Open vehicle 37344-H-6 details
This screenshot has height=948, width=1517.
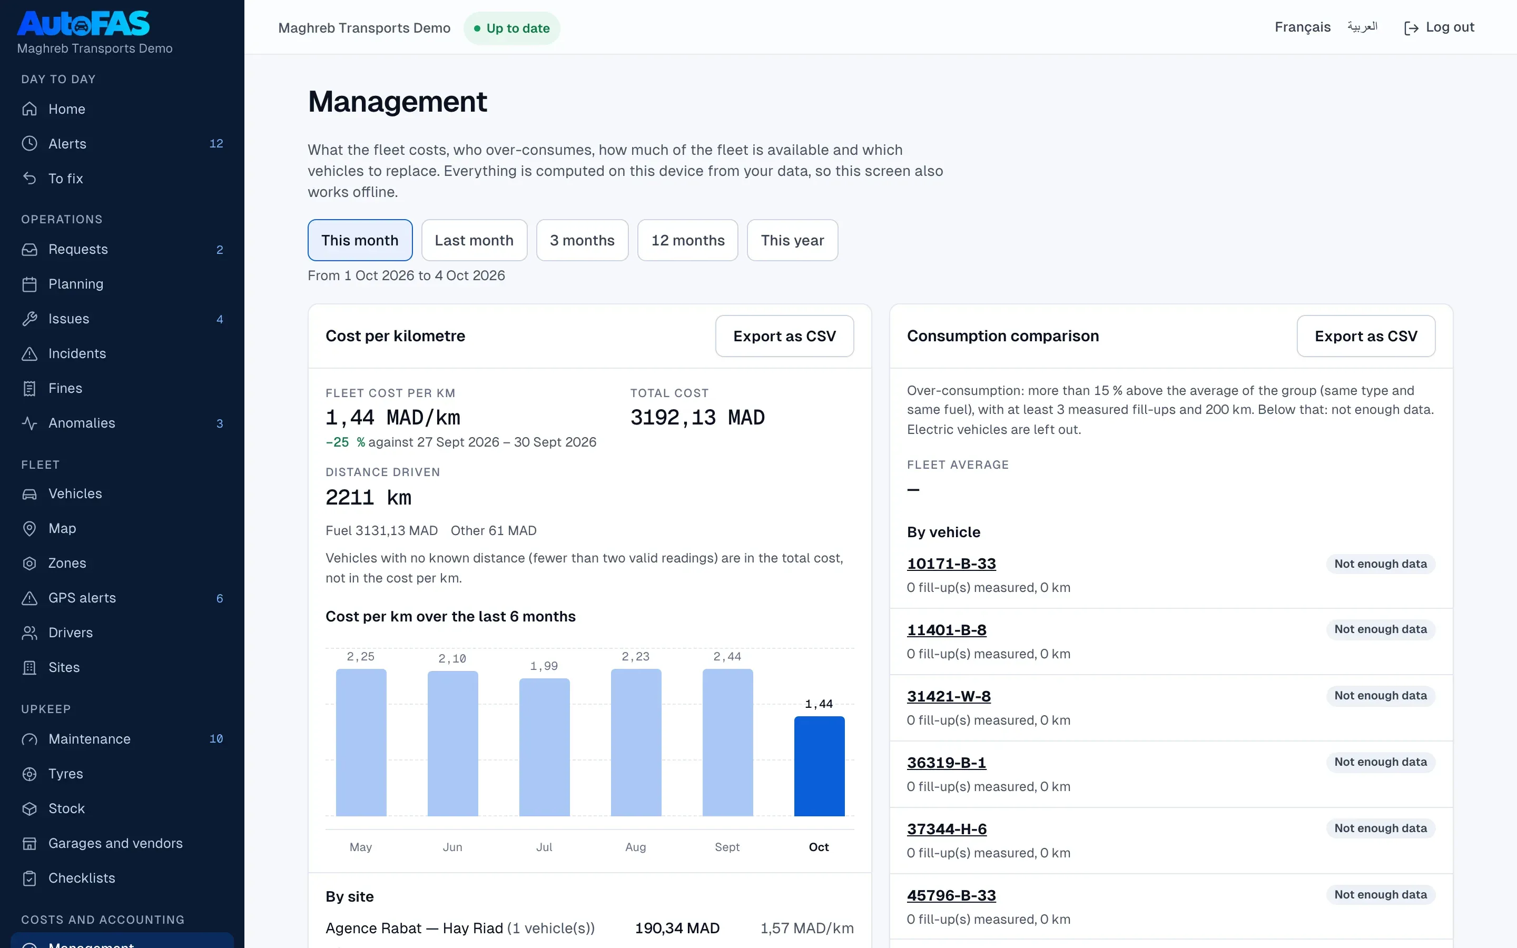(947, 829)
